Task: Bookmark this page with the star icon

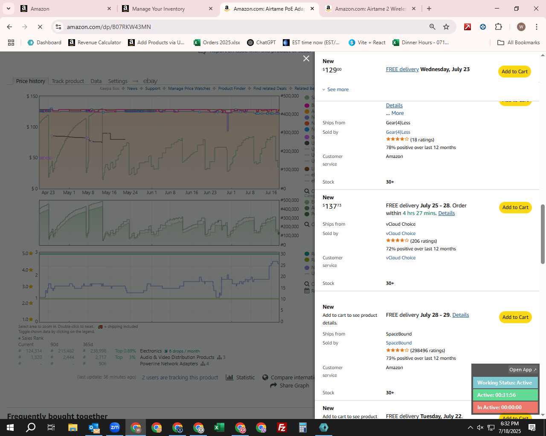Action: 446,27
